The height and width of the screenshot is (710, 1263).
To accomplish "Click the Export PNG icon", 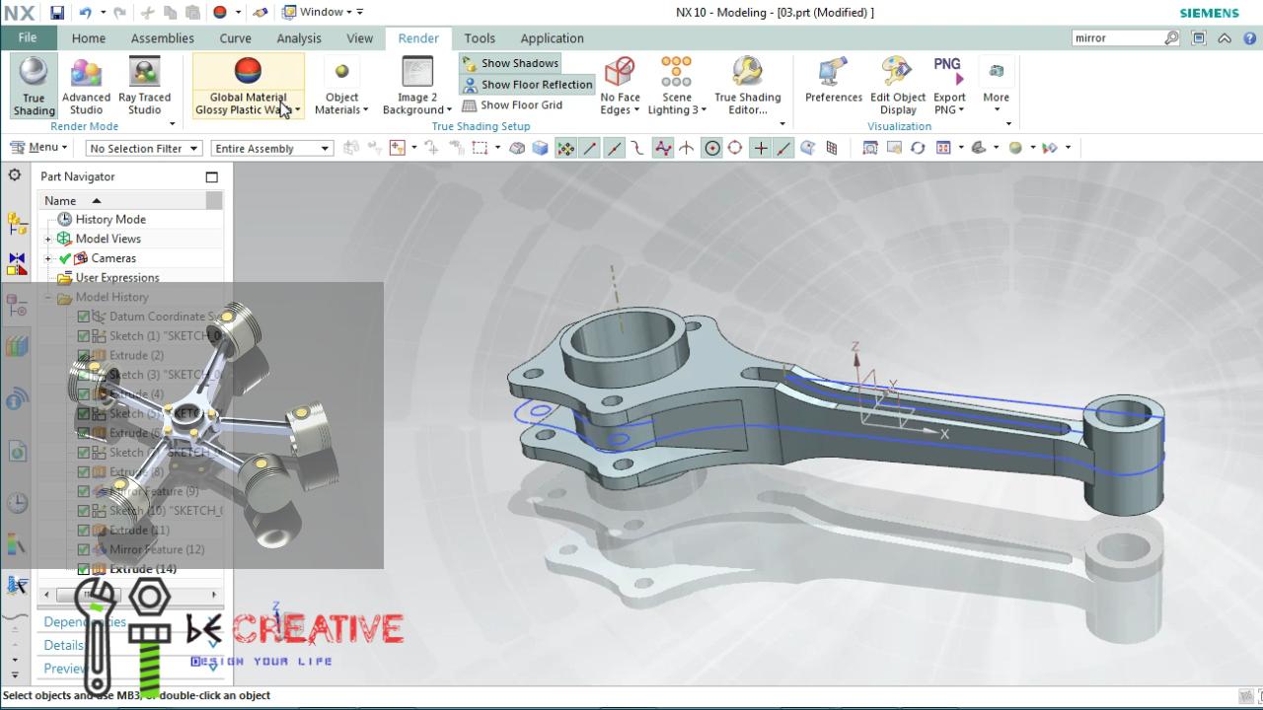I will click(948, 71).
